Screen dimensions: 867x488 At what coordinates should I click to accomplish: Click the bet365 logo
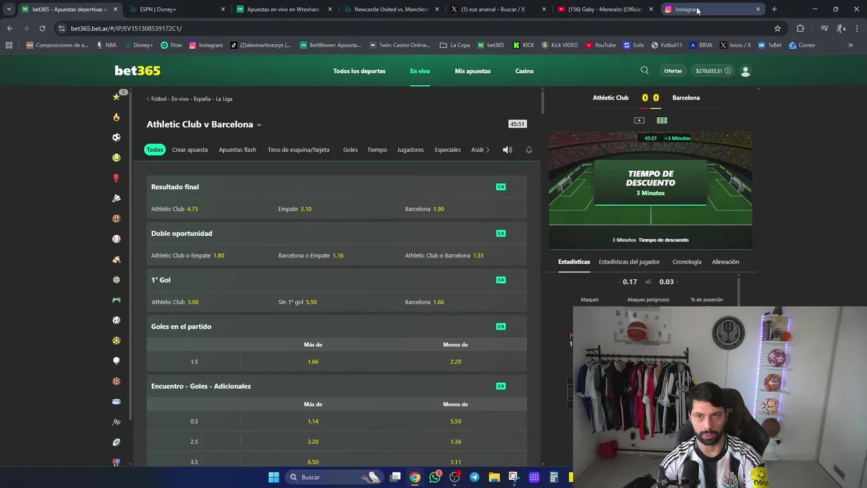[138, 70]
